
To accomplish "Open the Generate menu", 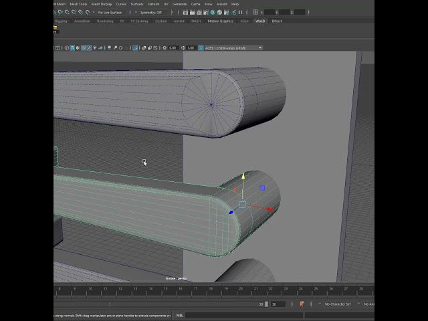I will point(180,4).
